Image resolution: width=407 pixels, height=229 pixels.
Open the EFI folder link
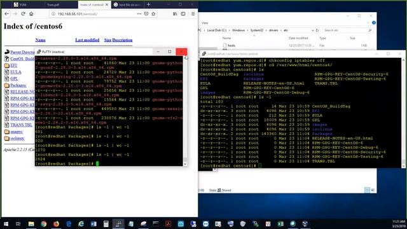[x=14, y=66]
